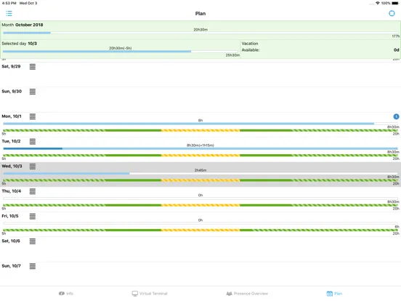Screen dimensions: 401x301
Task: Tap the circle icon in top-right header
Action: tap(392, 13)
